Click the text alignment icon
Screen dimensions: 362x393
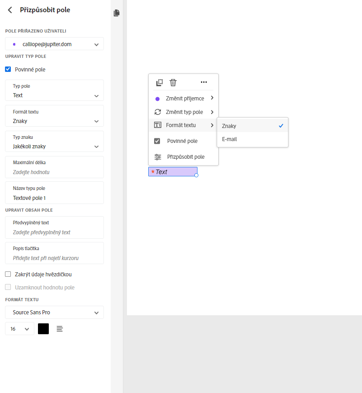pos(60,329)
